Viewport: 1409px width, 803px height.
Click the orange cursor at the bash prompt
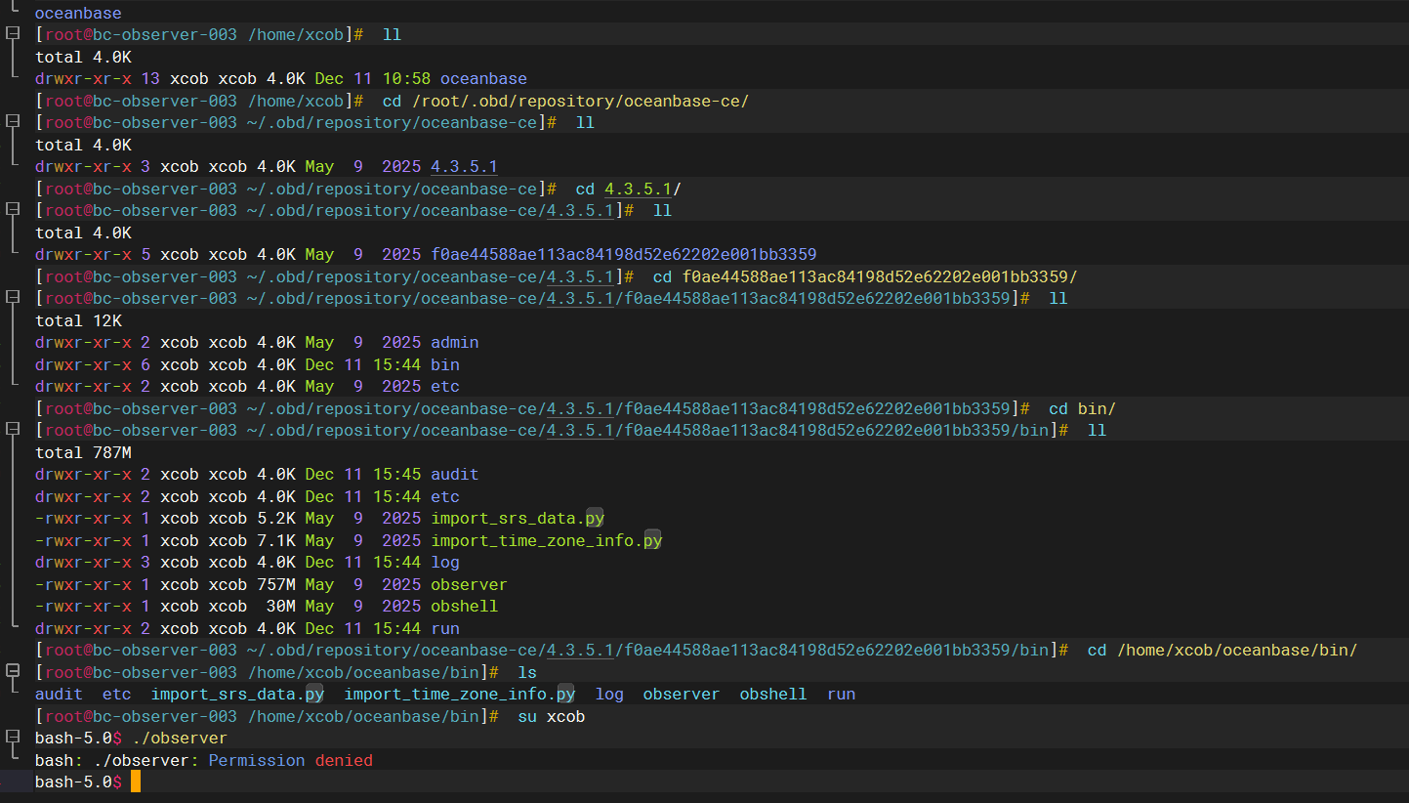click(136, 782)
